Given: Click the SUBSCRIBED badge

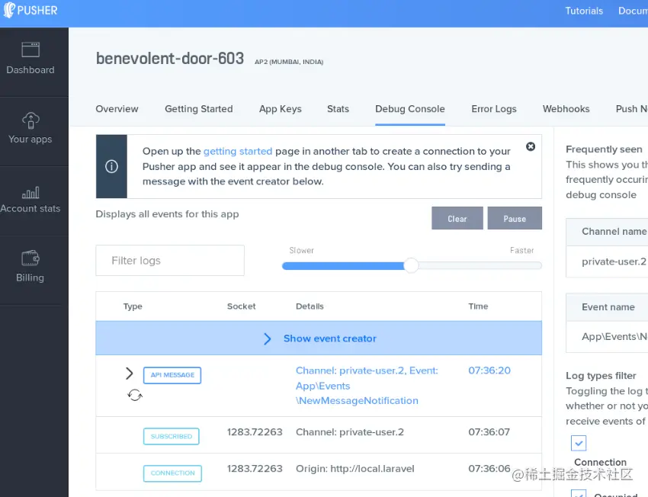Looking at the screenshot, I should [171, 436].
